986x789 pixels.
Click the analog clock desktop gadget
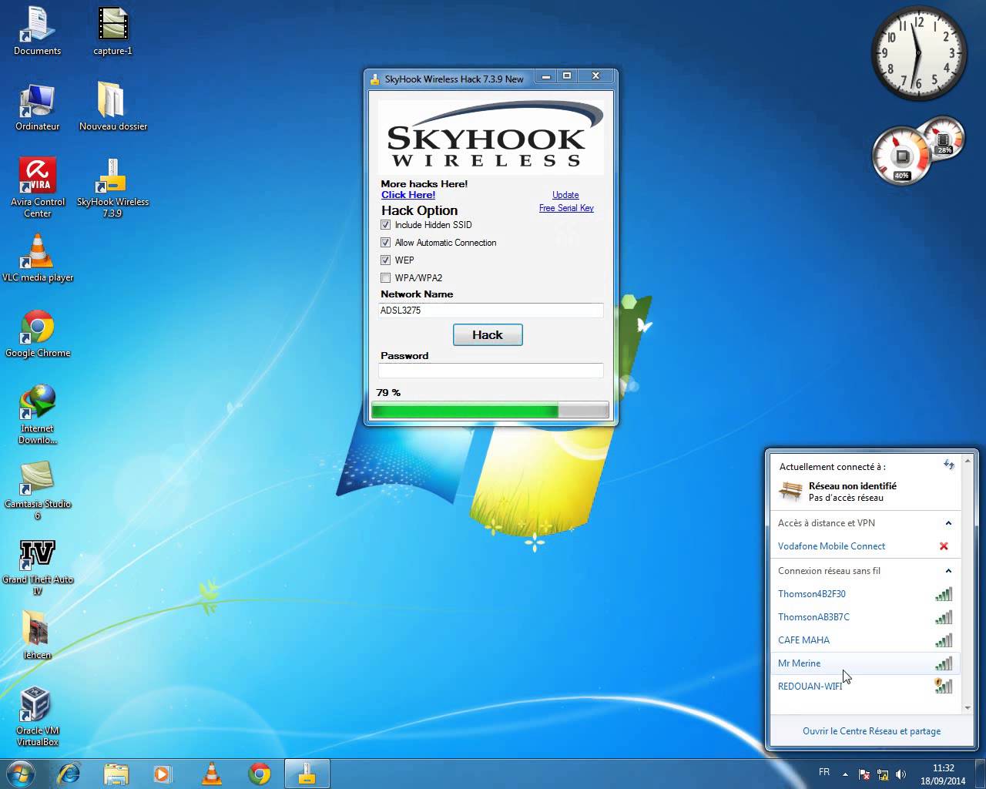tap(918, 53)
